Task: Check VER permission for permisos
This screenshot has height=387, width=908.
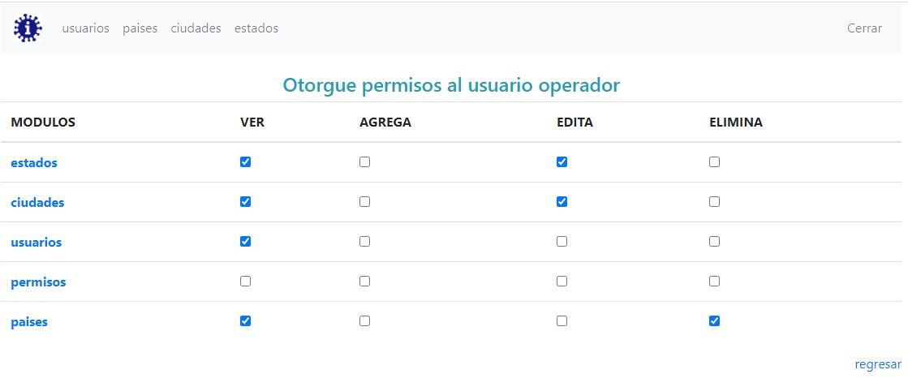Action: 246,282
